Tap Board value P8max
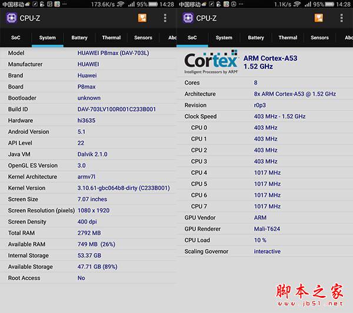 pos(86,87)
